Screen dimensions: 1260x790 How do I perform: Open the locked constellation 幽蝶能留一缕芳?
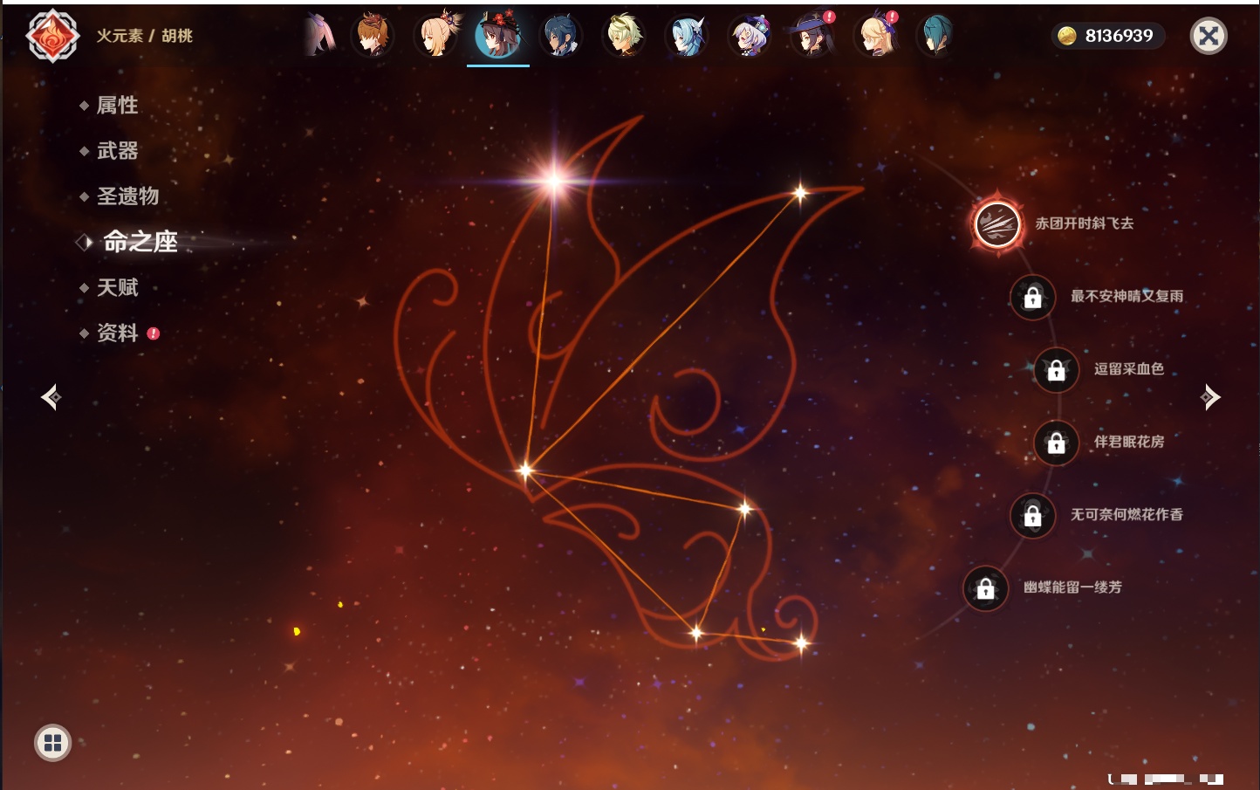pyautogui.click(x=985, y=588)
